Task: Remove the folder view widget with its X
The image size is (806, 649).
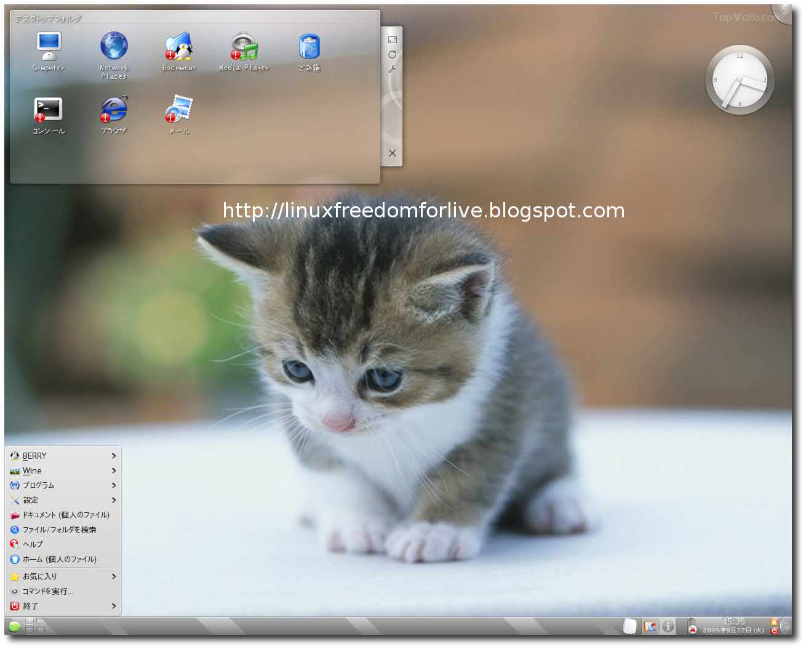Action: [x=392, y=153]
